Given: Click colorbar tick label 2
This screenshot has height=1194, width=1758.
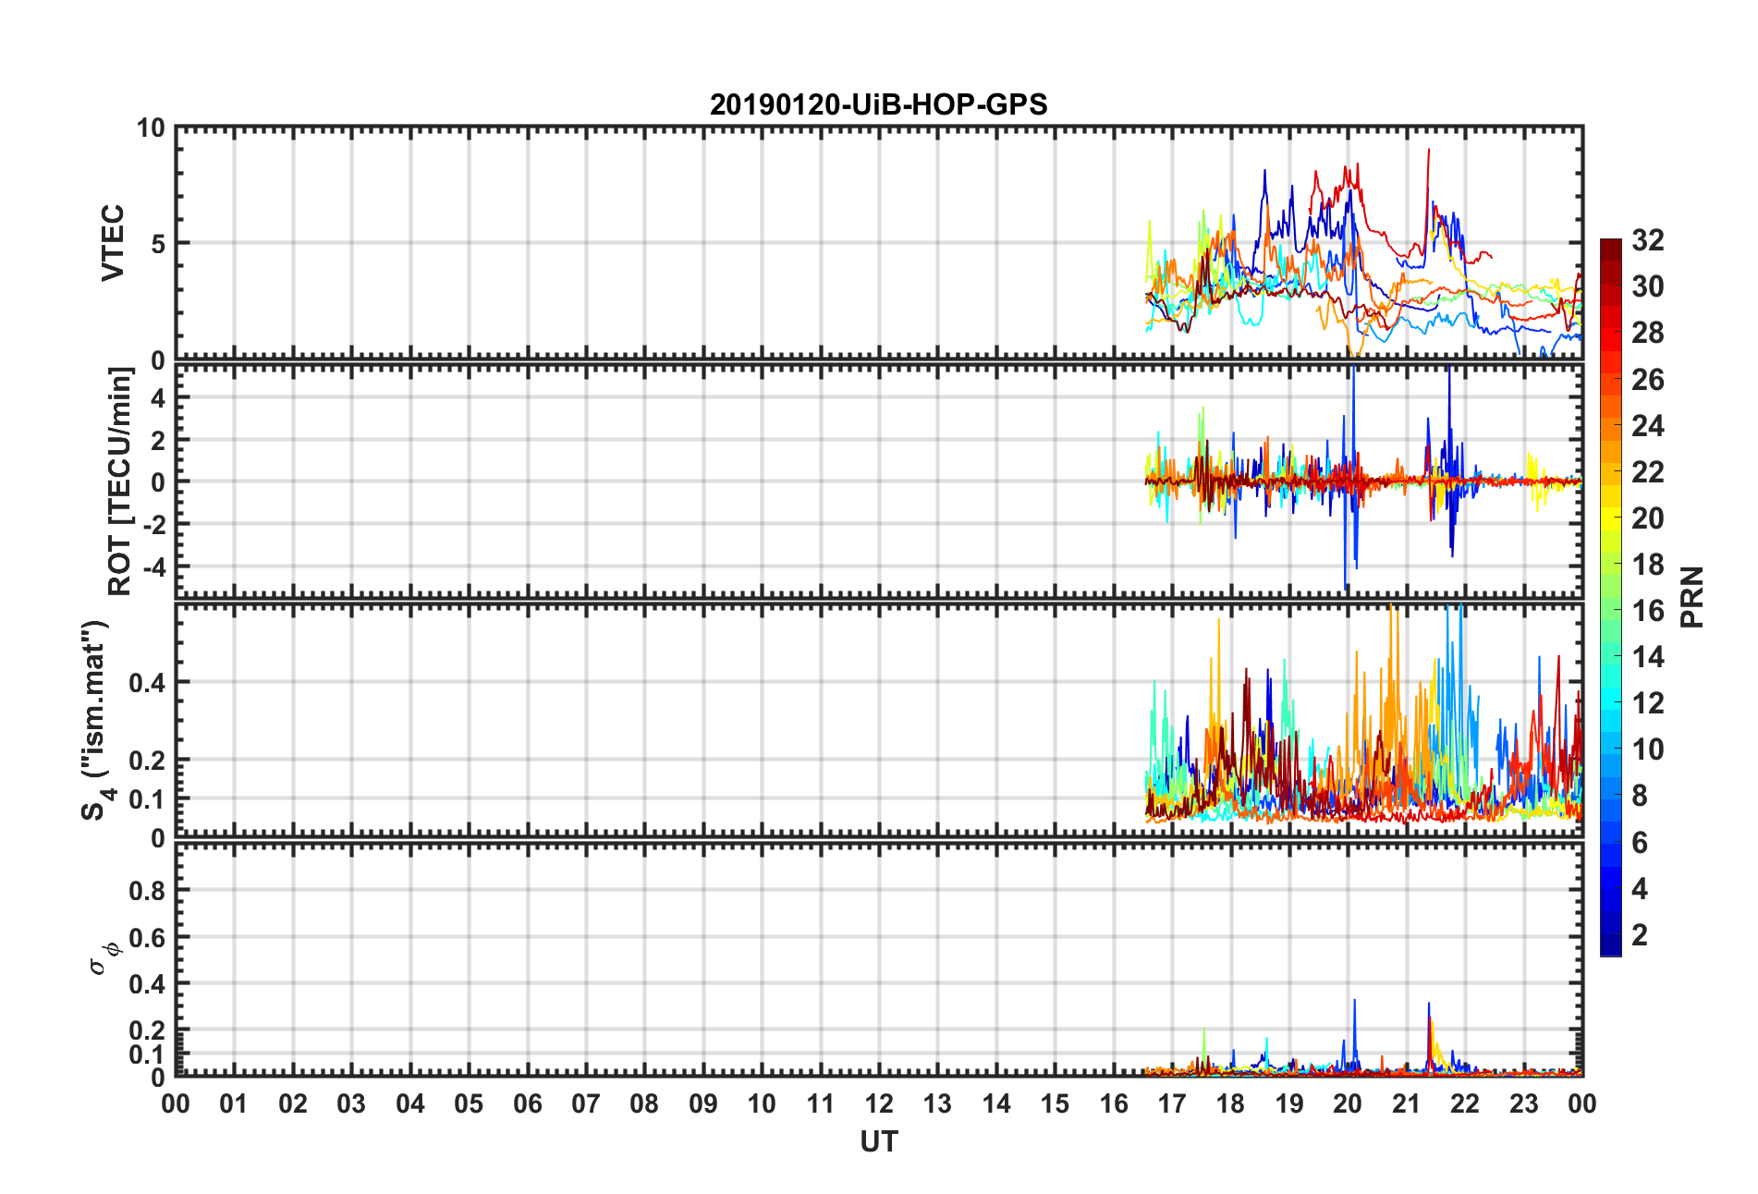Looking at the screenshot, I should click(x=1640, y=935).
